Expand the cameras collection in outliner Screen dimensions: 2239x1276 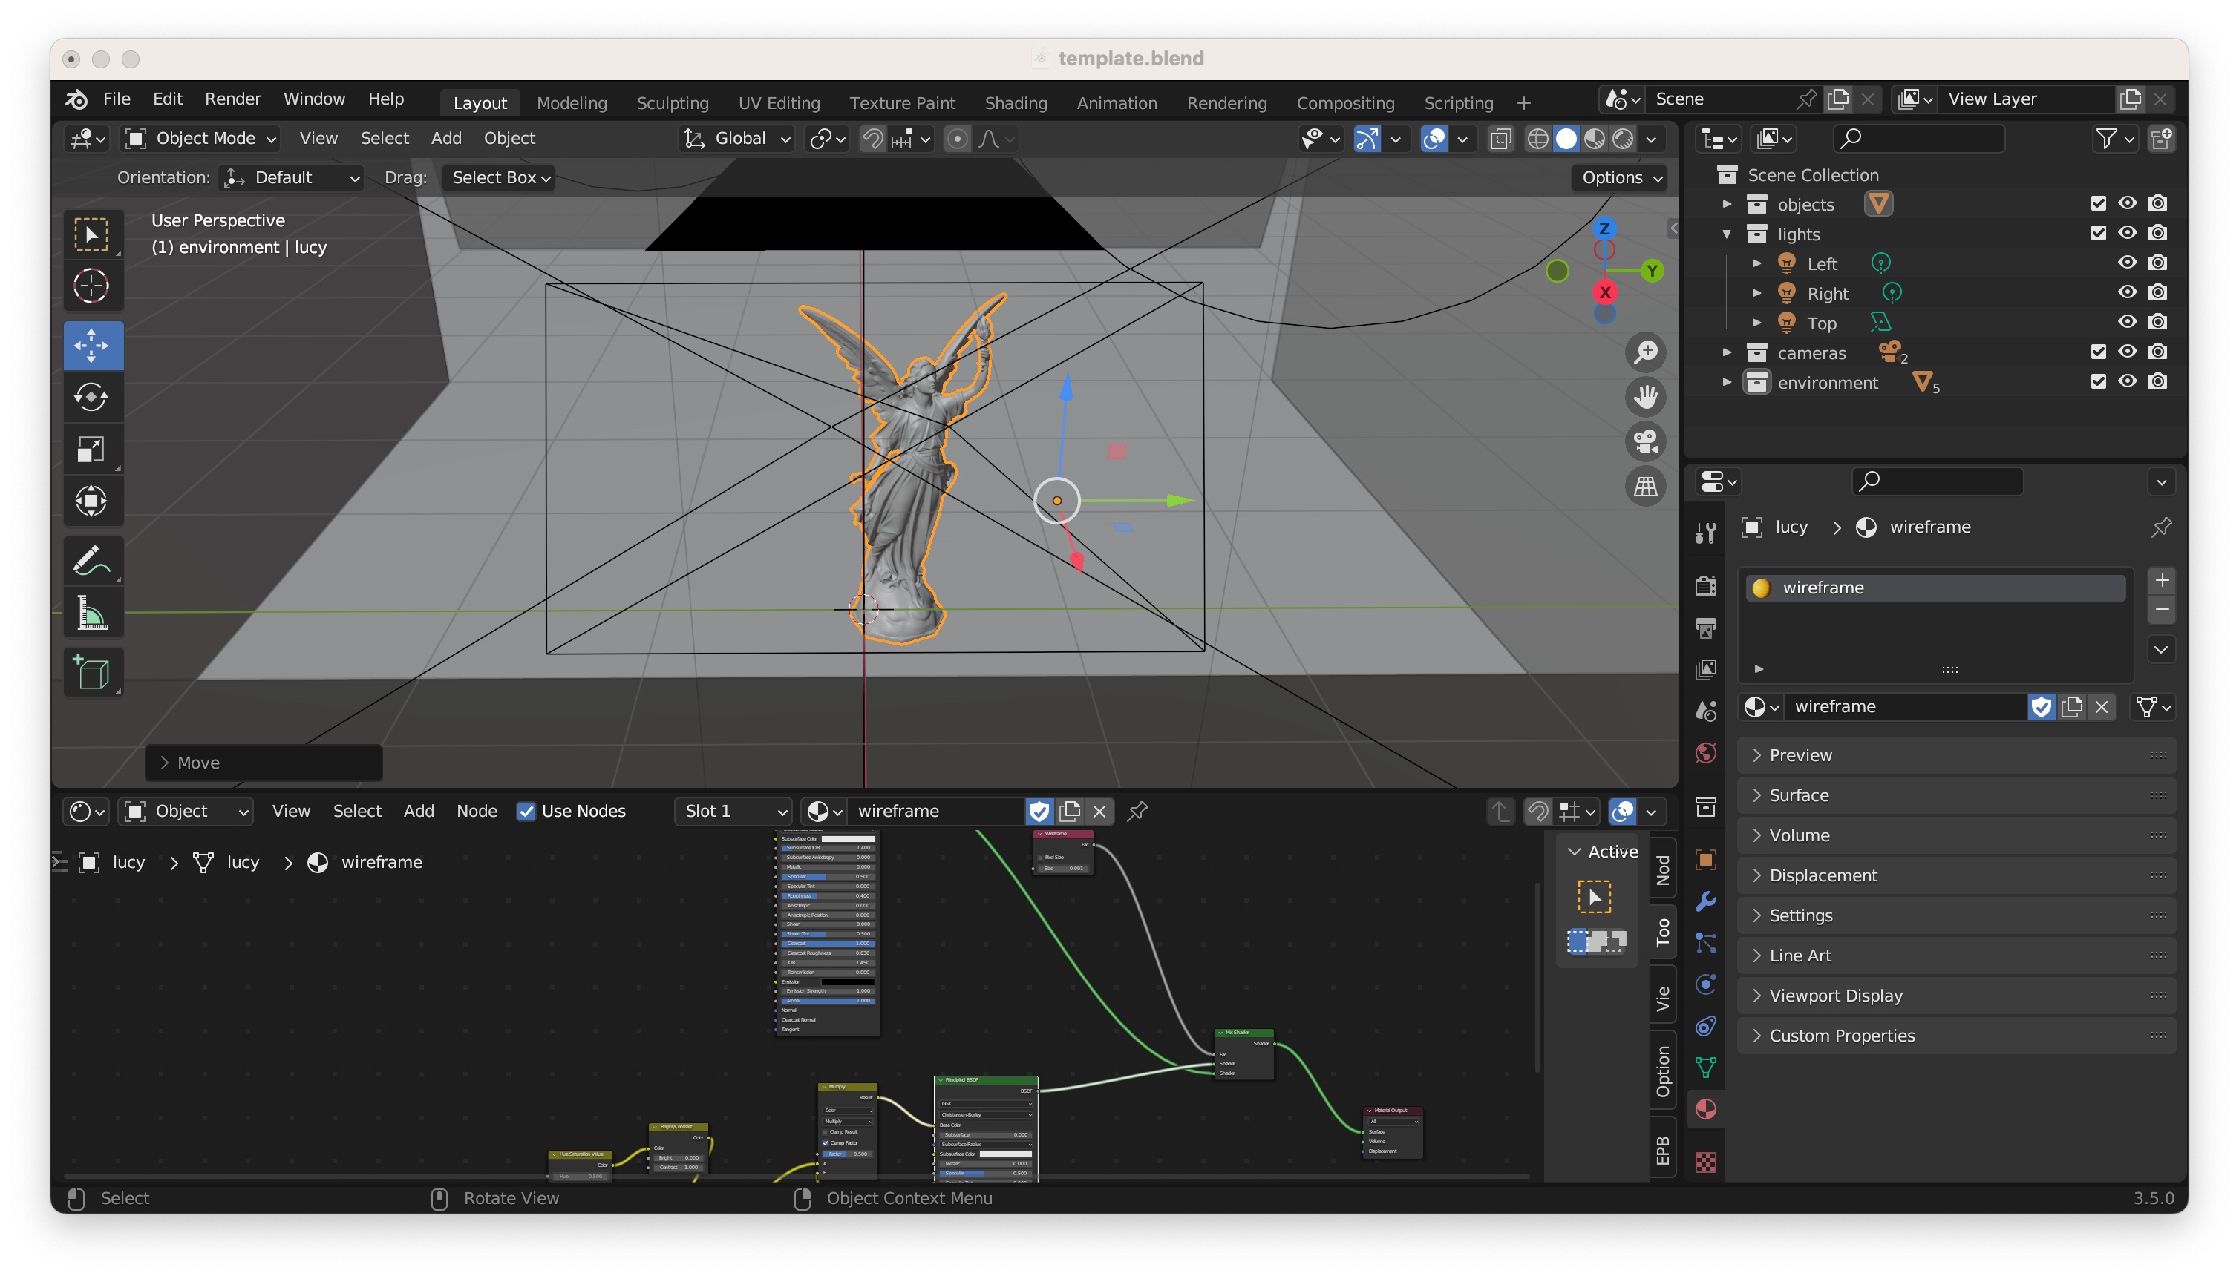pyautogui.click(x=1726, y=352)
